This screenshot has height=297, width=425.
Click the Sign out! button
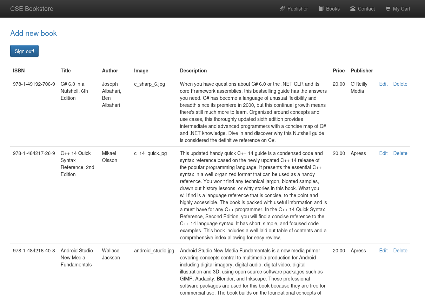point(24,51)
